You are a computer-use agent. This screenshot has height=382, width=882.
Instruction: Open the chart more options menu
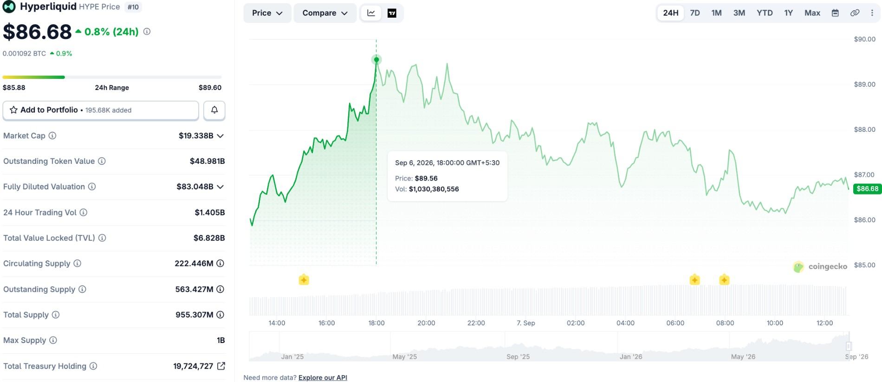click(872, 13)
